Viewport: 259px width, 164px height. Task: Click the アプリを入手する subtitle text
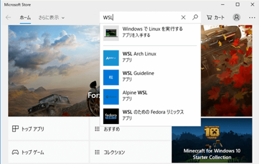[x=136, y=35]
